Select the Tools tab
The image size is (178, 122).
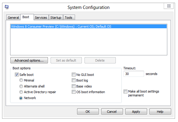tap(68, 18)
